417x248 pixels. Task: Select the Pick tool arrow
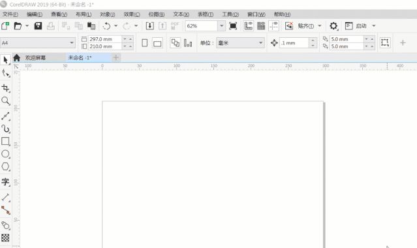coord(5,60)
